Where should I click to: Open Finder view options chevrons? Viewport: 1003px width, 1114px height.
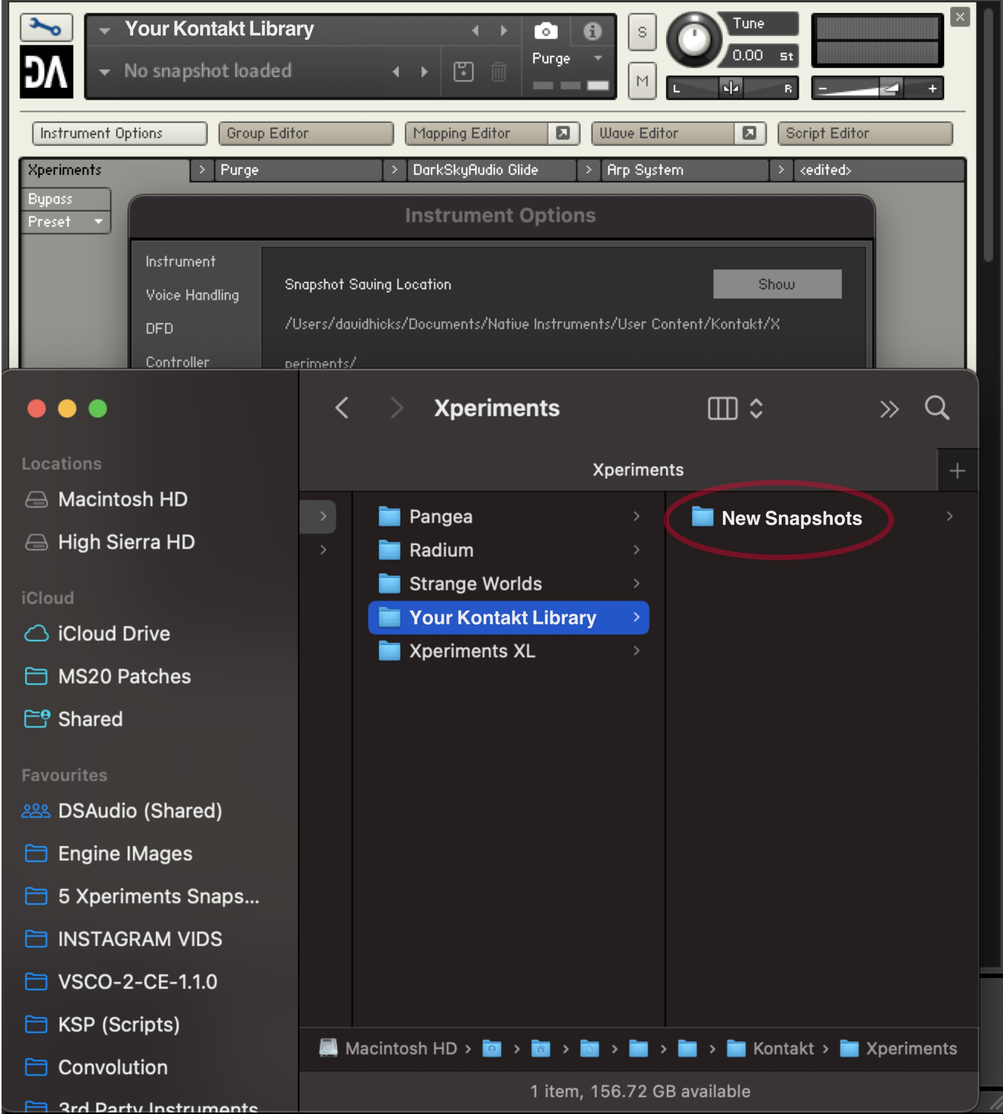756,409
